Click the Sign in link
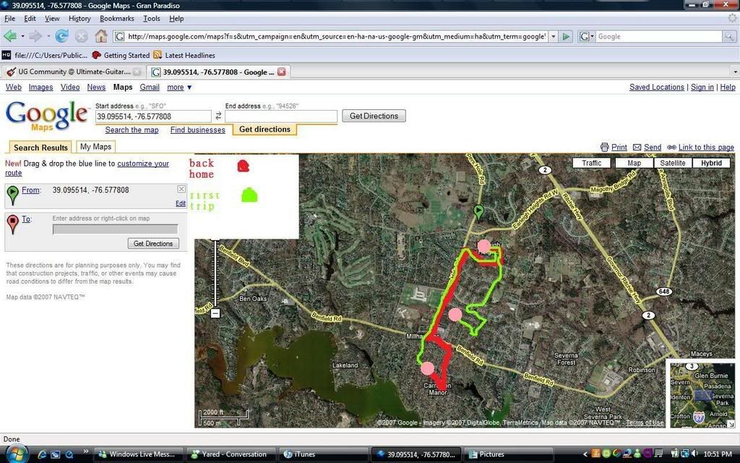The height and width of the screenshot is (463, 740). click(x=702, y=87)
